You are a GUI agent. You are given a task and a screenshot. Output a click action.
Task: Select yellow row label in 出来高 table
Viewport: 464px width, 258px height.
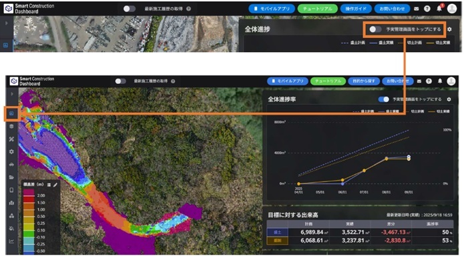tap(277, 241)
